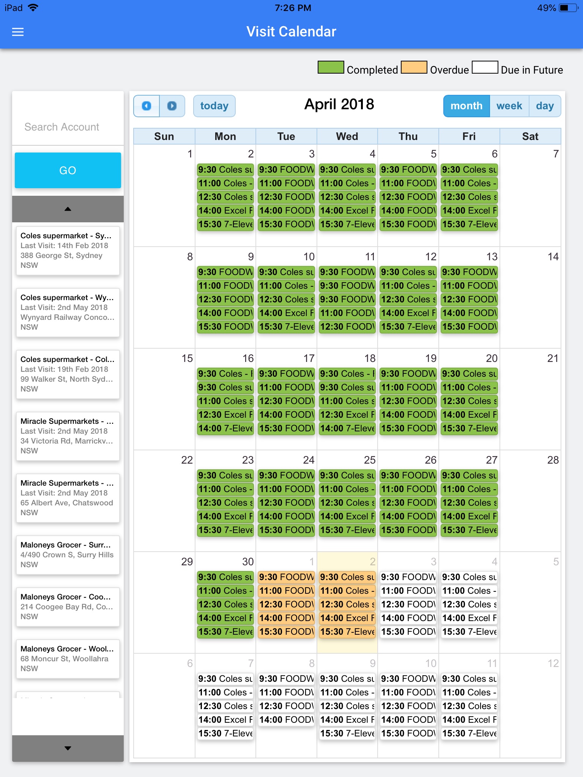Open April 24 14:00 FOODW visit
This screenshot has height=777, width=583.
point(287,516)
